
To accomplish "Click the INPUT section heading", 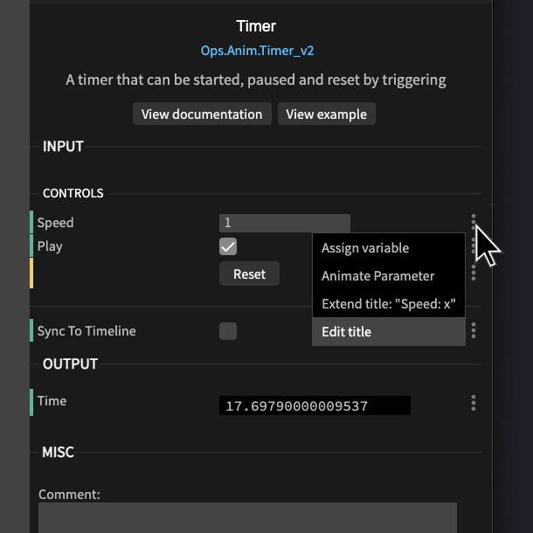I will click(x=63, y=147).
